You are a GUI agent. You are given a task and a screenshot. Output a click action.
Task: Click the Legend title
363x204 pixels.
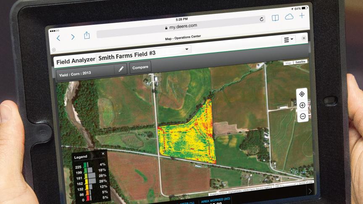click(81, 157)
